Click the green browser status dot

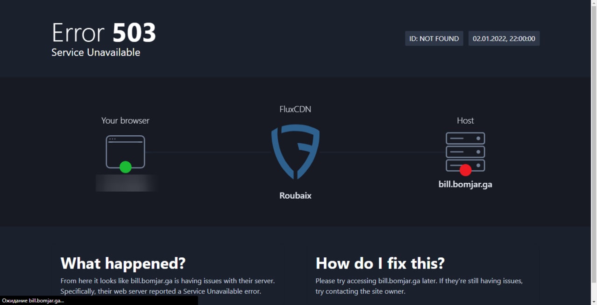pyautogui.click(x=125, y=166)
